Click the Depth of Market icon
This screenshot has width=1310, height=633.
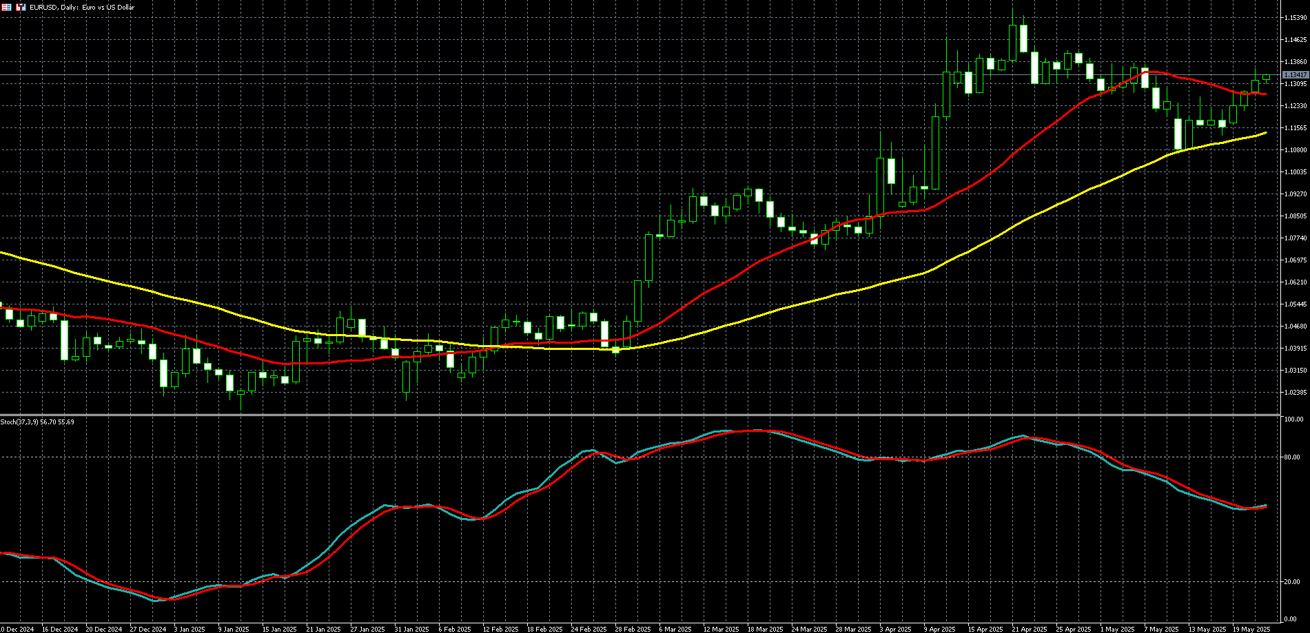tap(6, 7)
